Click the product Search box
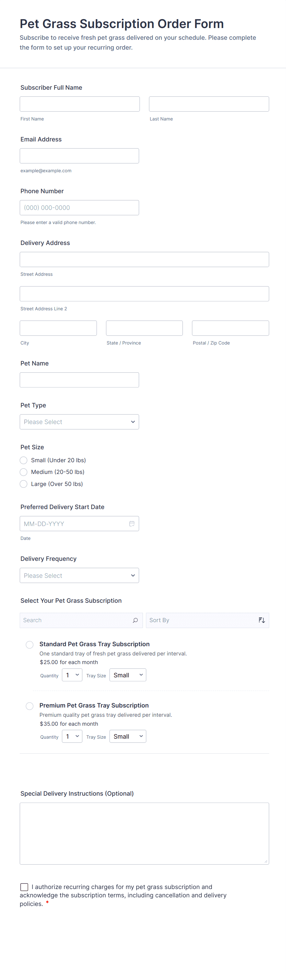286x971 pixels. (75, 620)
